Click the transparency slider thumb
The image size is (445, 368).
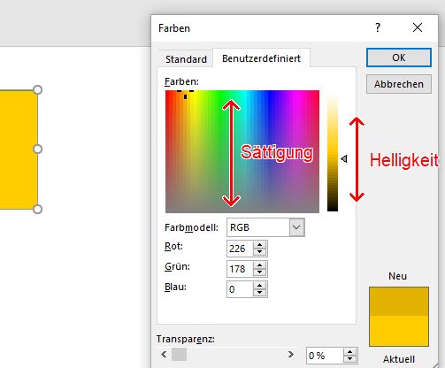click(179, 354)
